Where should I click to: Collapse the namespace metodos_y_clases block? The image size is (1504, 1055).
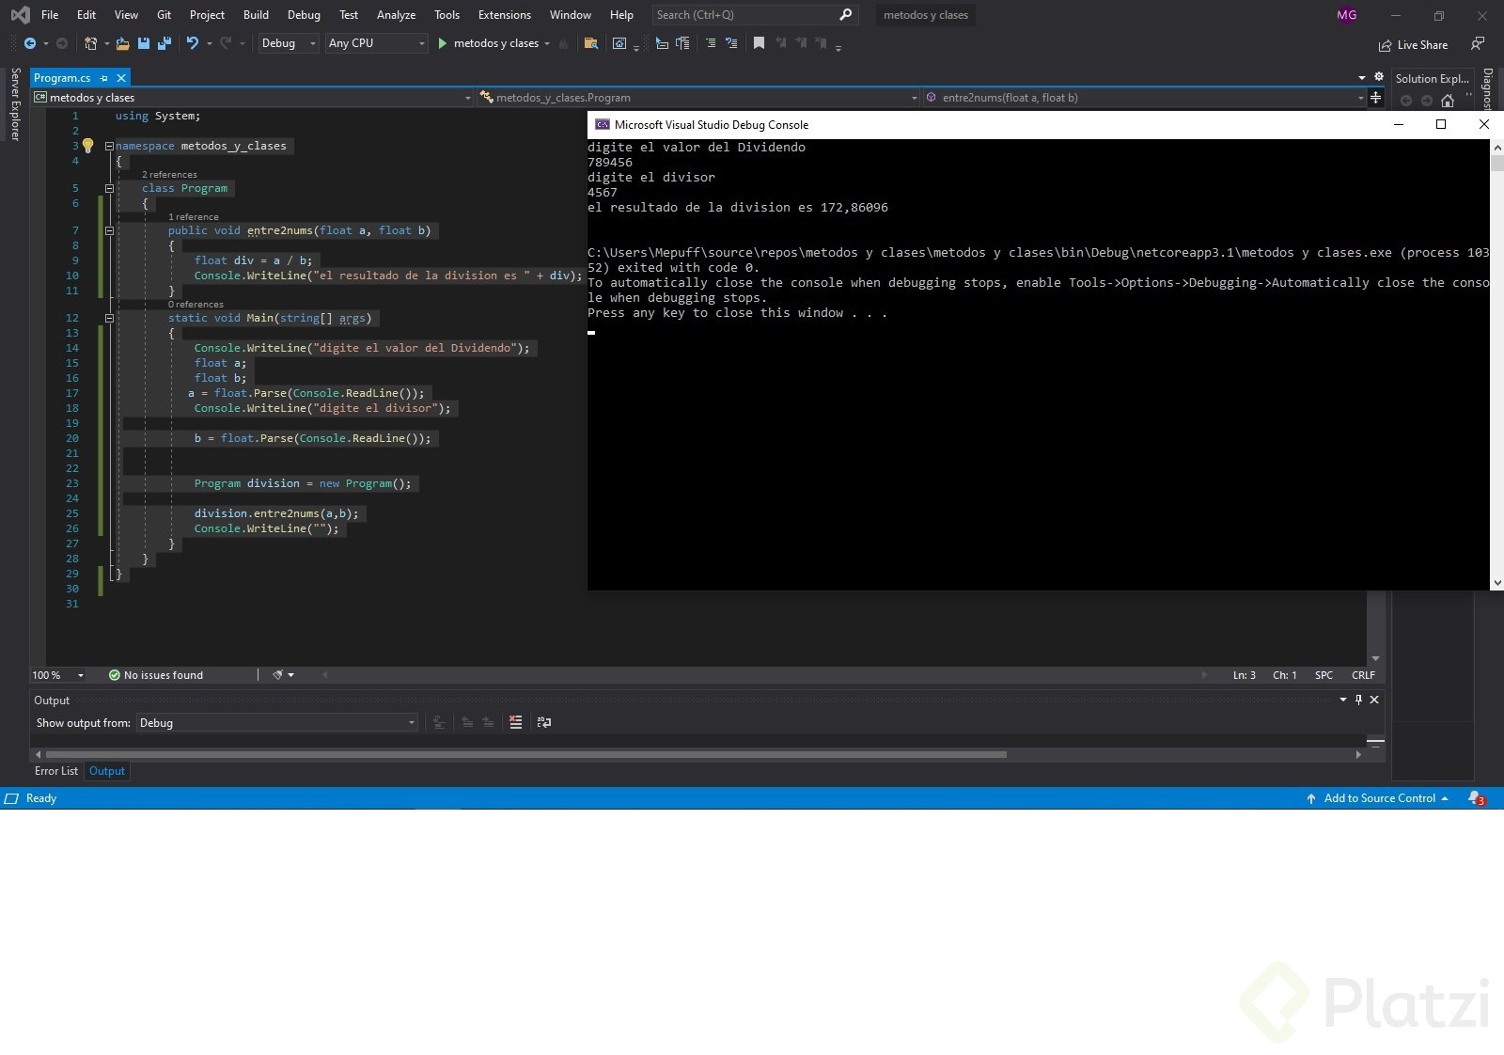click(109, 146)
